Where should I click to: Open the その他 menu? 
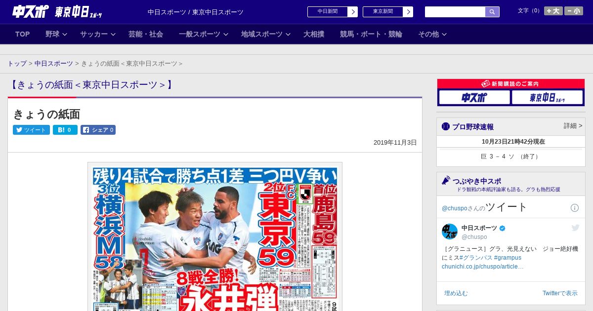click(428, 34)
